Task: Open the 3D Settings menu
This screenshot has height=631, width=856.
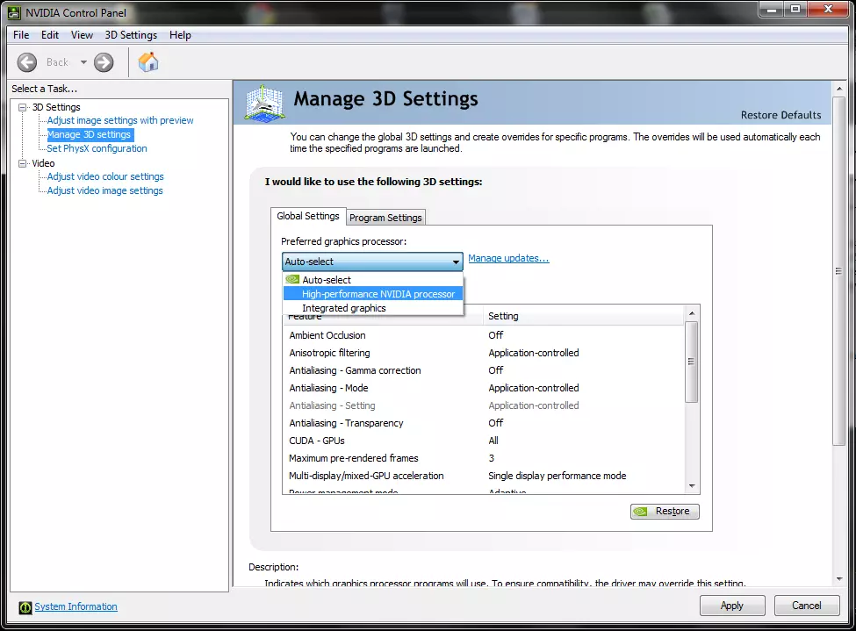Action: coord(131,35)
